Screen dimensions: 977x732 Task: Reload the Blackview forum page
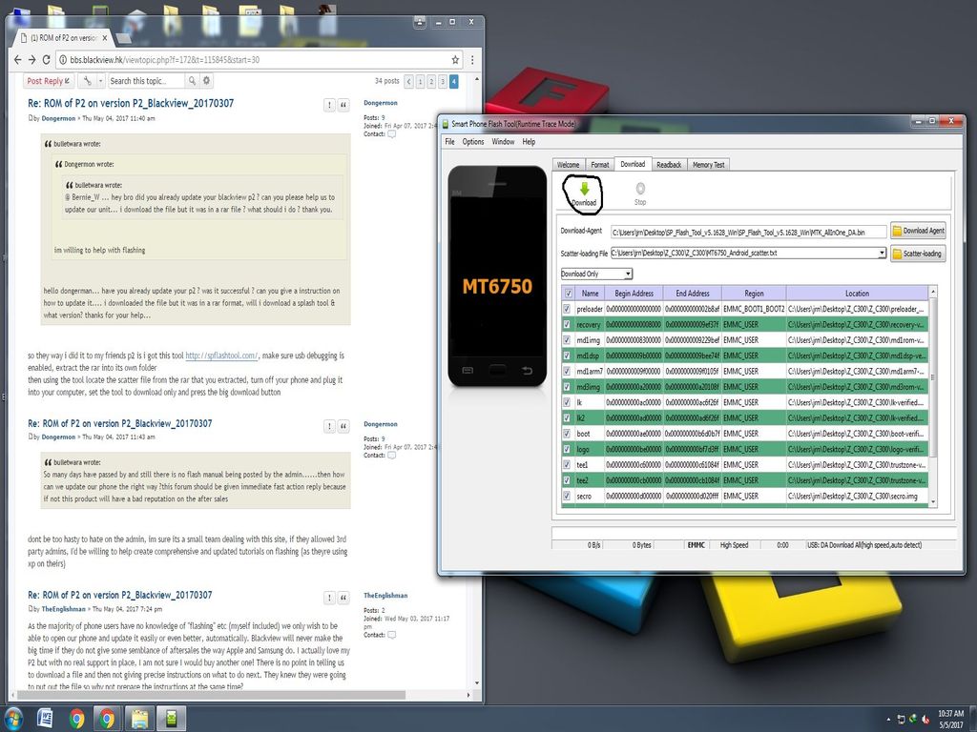click(x=46, y=60)
